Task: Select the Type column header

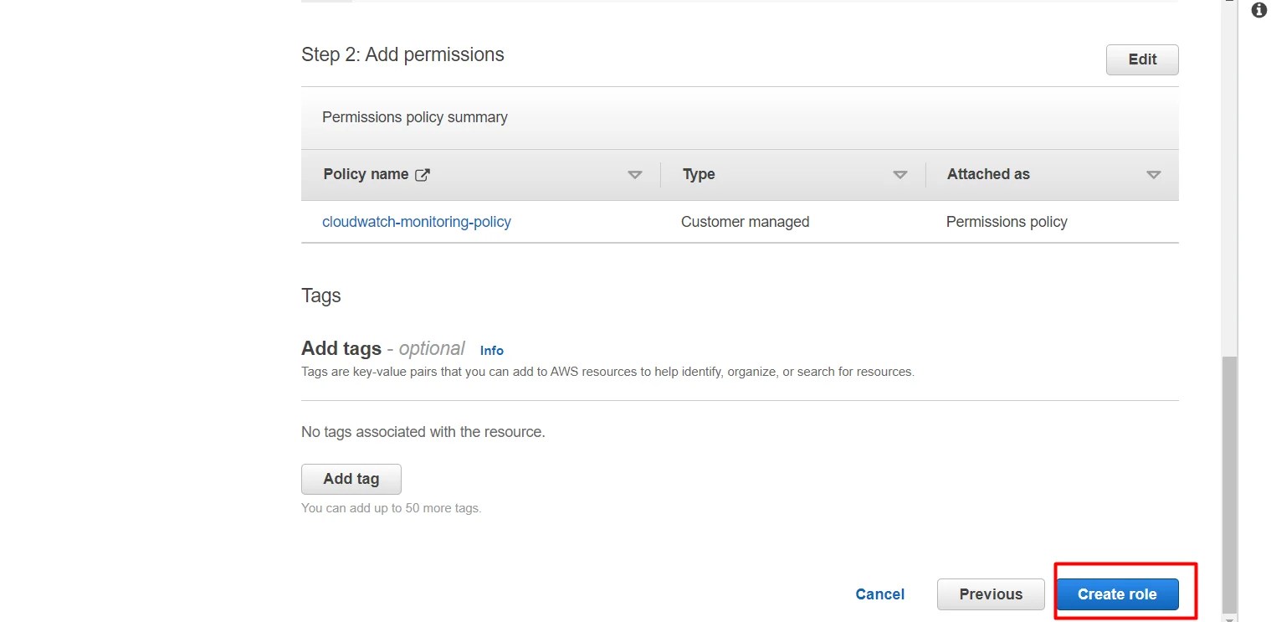Action: pos(698,174)
